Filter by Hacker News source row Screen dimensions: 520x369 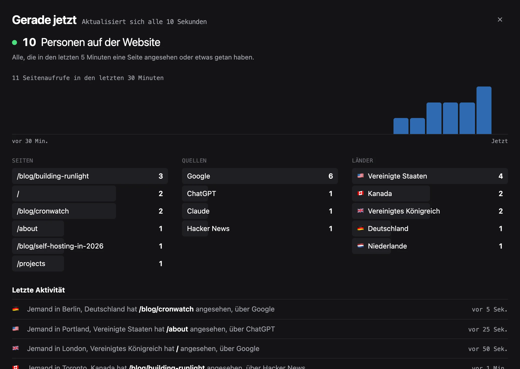coord(260,228)
